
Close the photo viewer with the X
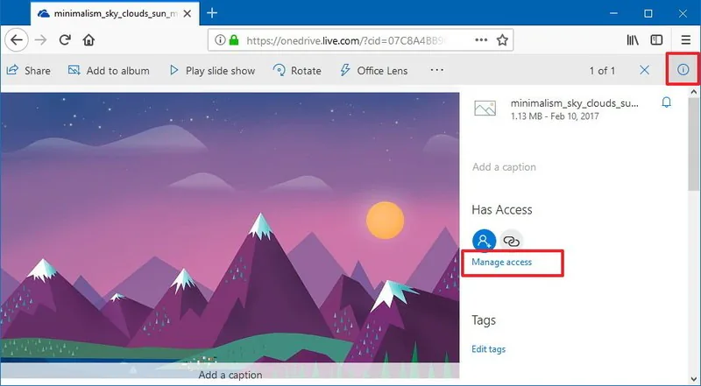[644, 70]
